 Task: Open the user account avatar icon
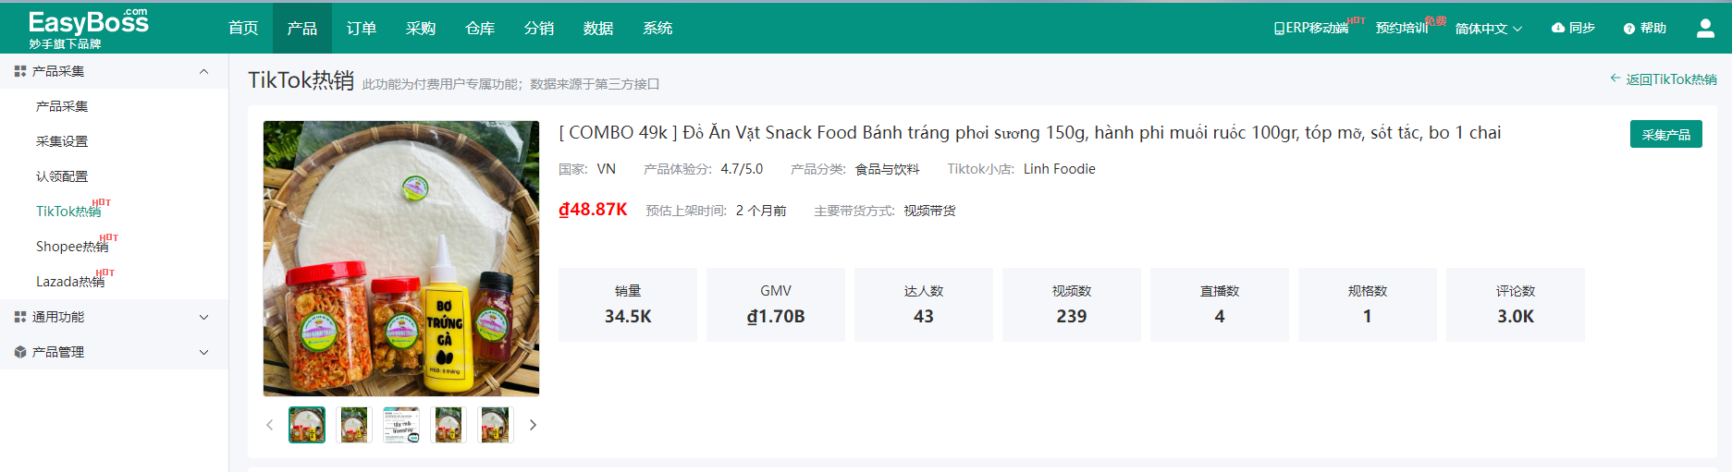click(1705, 29)
